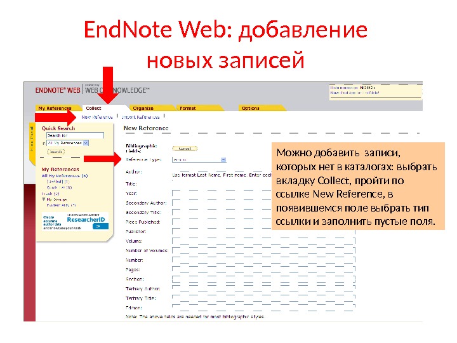Click into the Section field
457x343 pixels.
[x=263, y=279]
